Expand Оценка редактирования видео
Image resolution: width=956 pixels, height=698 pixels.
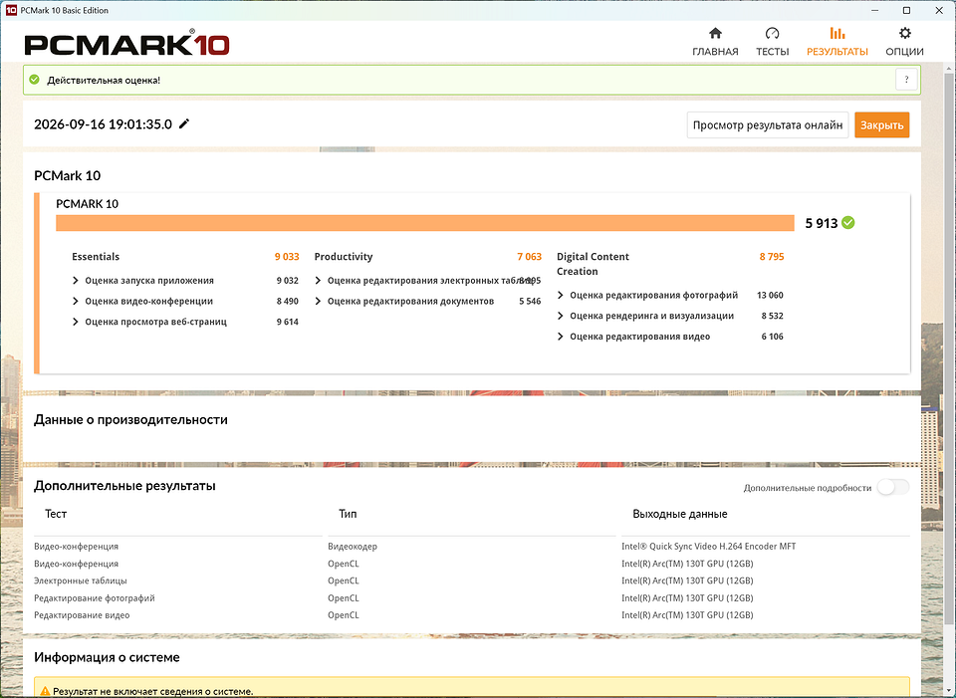point(561,337)
